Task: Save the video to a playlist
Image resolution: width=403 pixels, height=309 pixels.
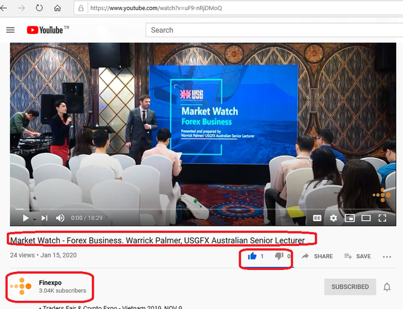Action: point(358,256)
